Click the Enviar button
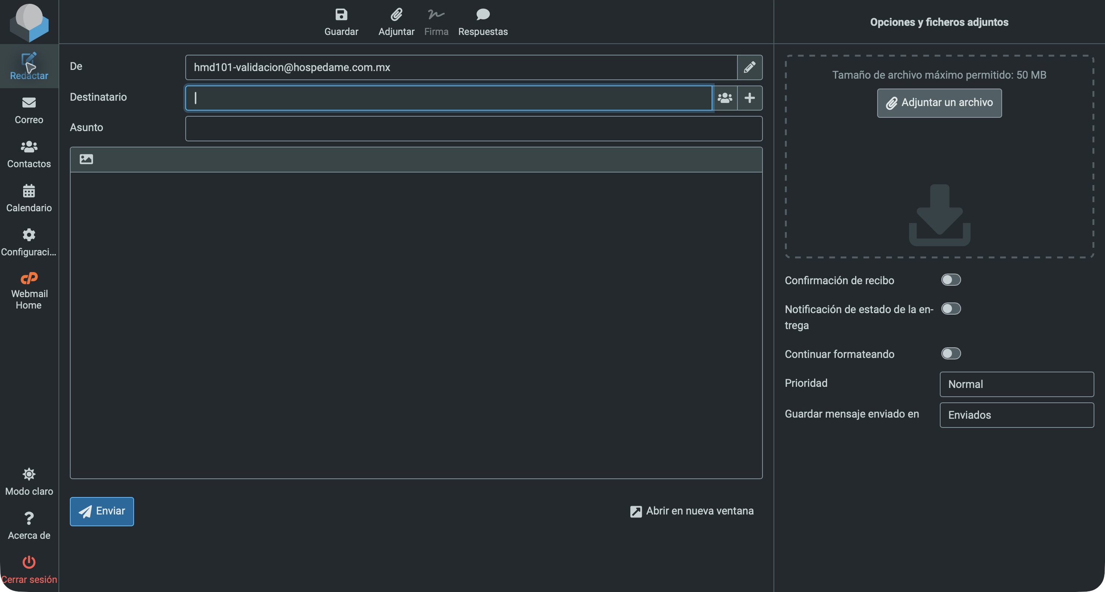 [102, 511]
